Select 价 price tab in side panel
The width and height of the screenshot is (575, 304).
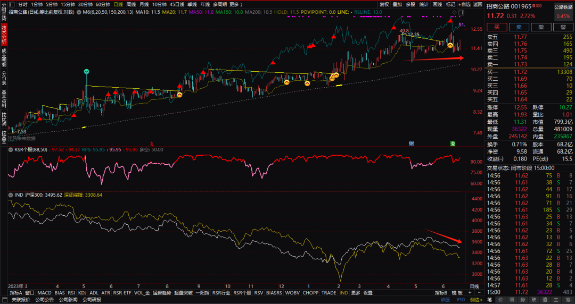tap(500, 300)
